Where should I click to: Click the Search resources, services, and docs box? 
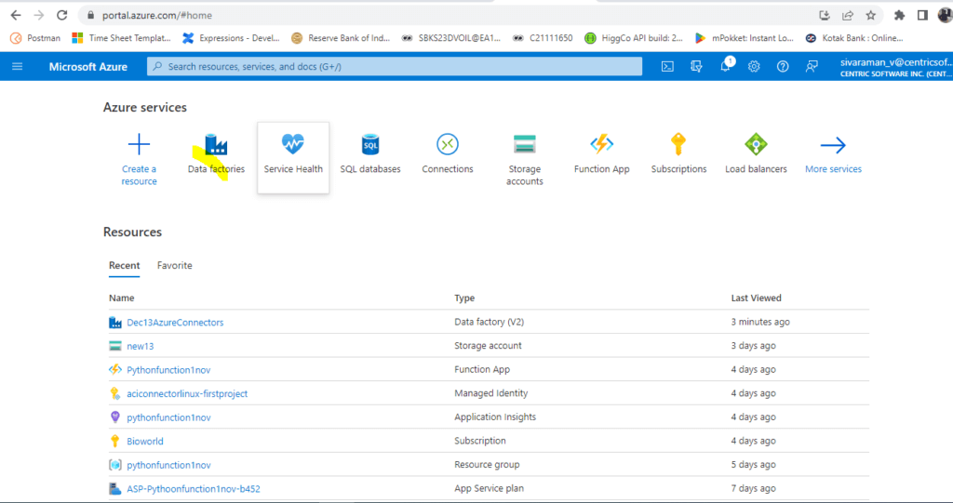pyautogui.click(x=395, y=66)
